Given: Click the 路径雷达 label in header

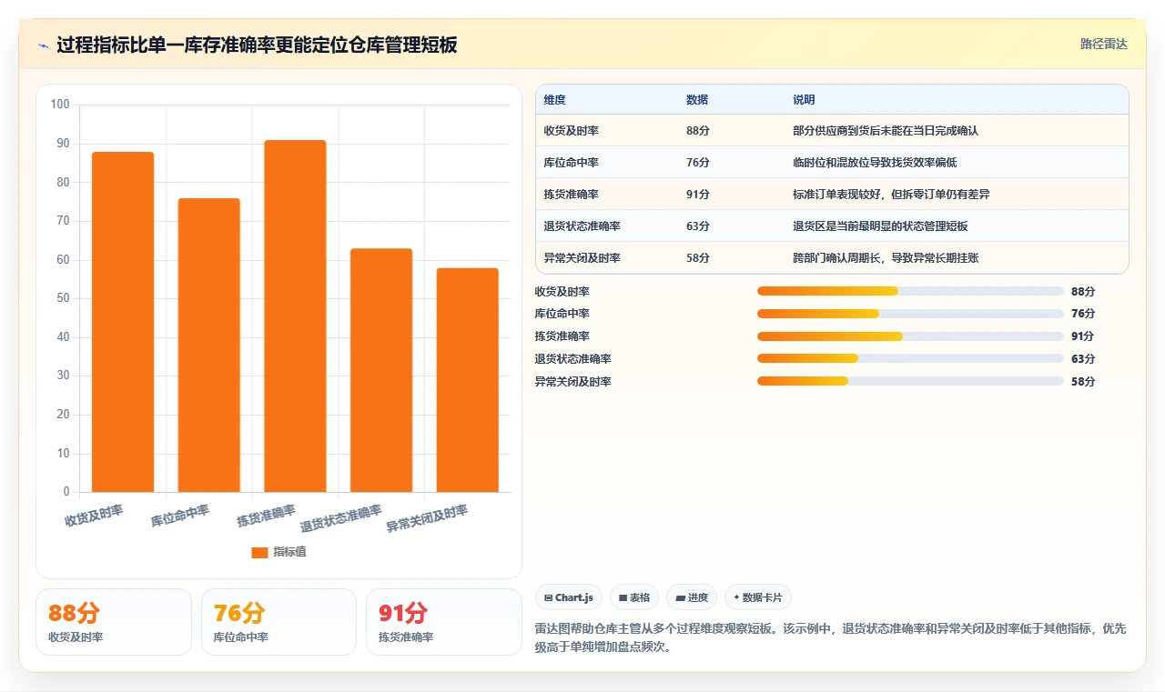Looking at the screenshot, I should [x=1103, y=44].
